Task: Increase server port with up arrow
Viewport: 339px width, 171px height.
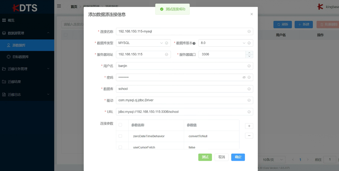Action: click(x=249, y=53)
